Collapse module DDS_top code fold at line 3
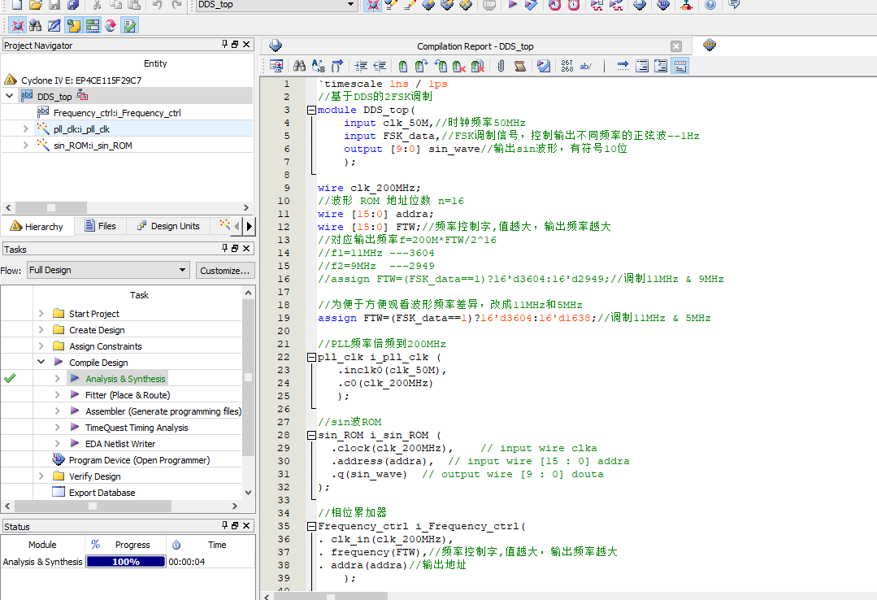This screenshot has height=600, width=877. pyautogui.click(x=311, y=111)
